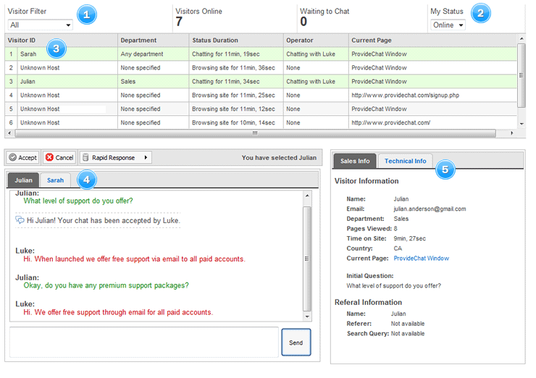
Task: Click the Accept checkmark icon
Action: point(12,157)
